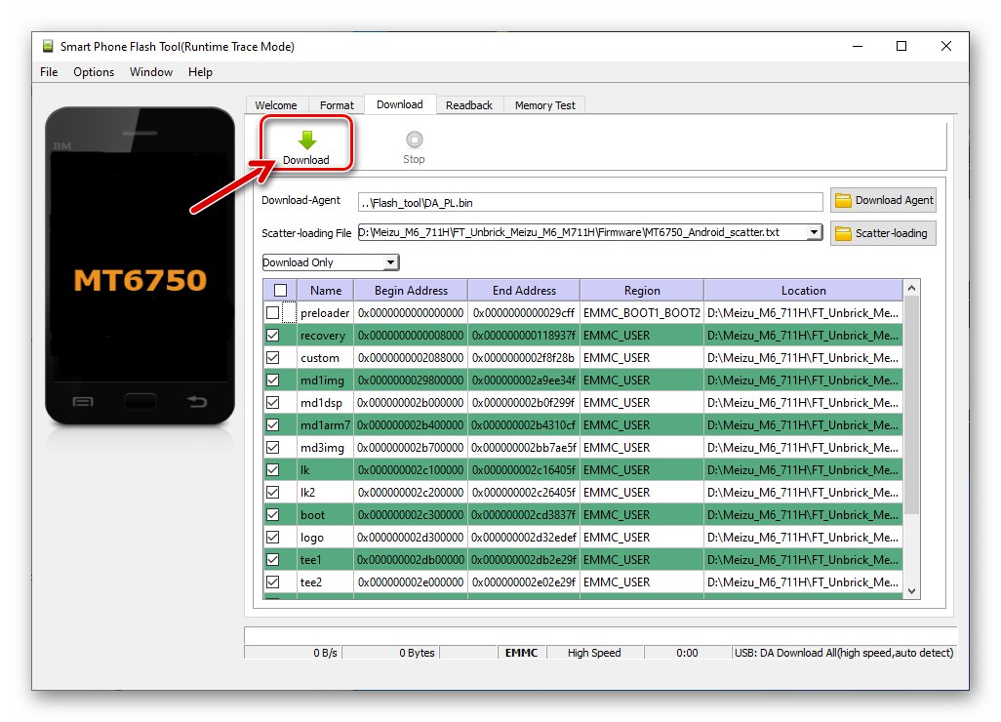The height and width of the screenshot is (722, 1001).
Task: Click the 0 Bytes status bar entry
Action: (x=417, y=653)
